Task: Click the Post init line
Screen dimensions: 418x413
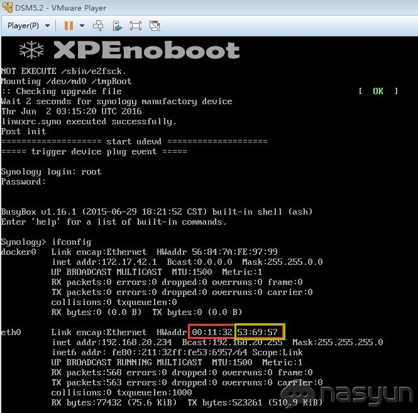Action: 23,132
